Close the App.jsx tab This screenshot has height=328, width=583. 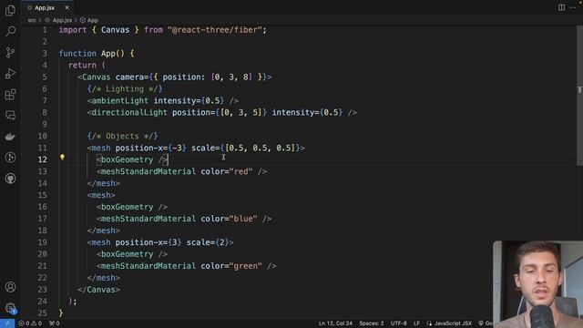click(x=66, y=7)
